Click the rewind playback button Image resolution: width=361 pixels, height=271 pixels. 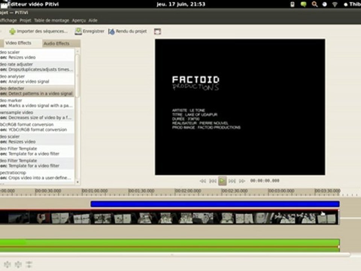coord(203,181)
